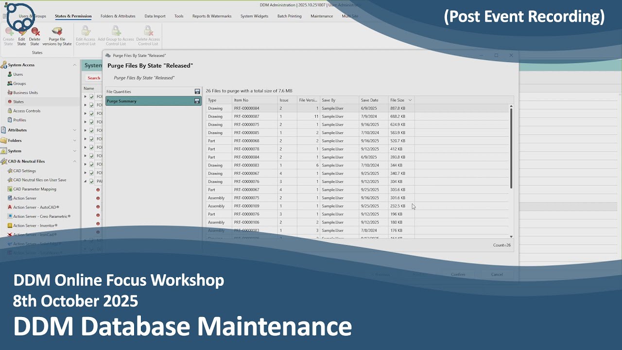The height and width of the screenshot is (350, 622).
Task: Open the Batch Printing ribbon tab
Action: click(289, 16)
